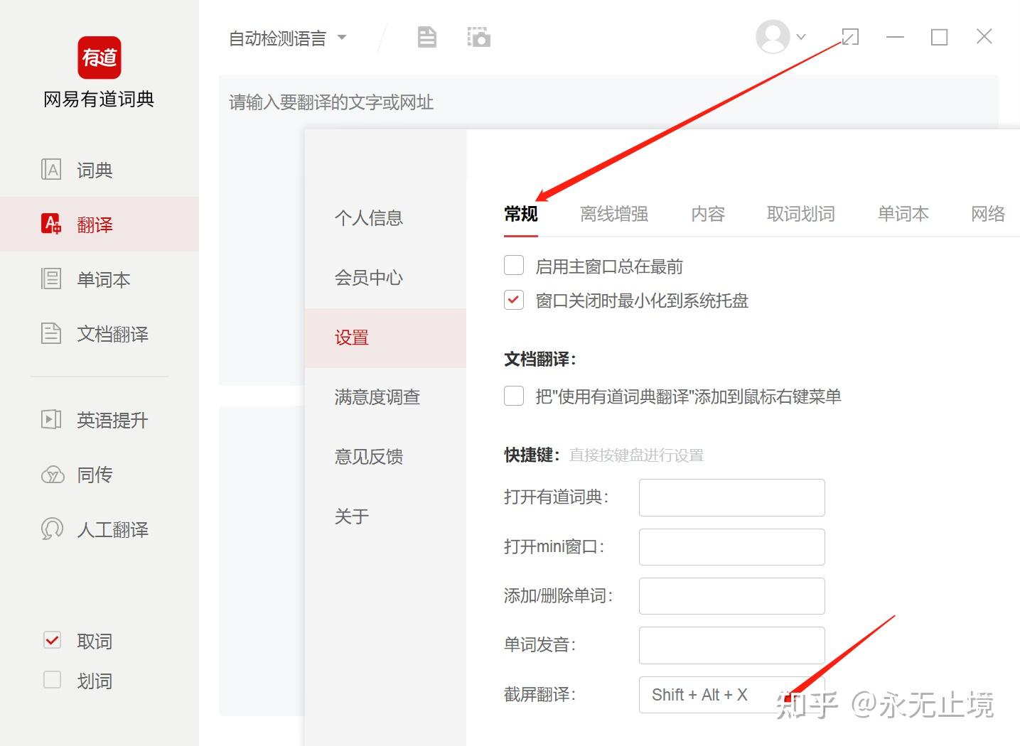Open 人工翻译 from the sidebar
The image size is (1020, 746).
tap(112, 529)
